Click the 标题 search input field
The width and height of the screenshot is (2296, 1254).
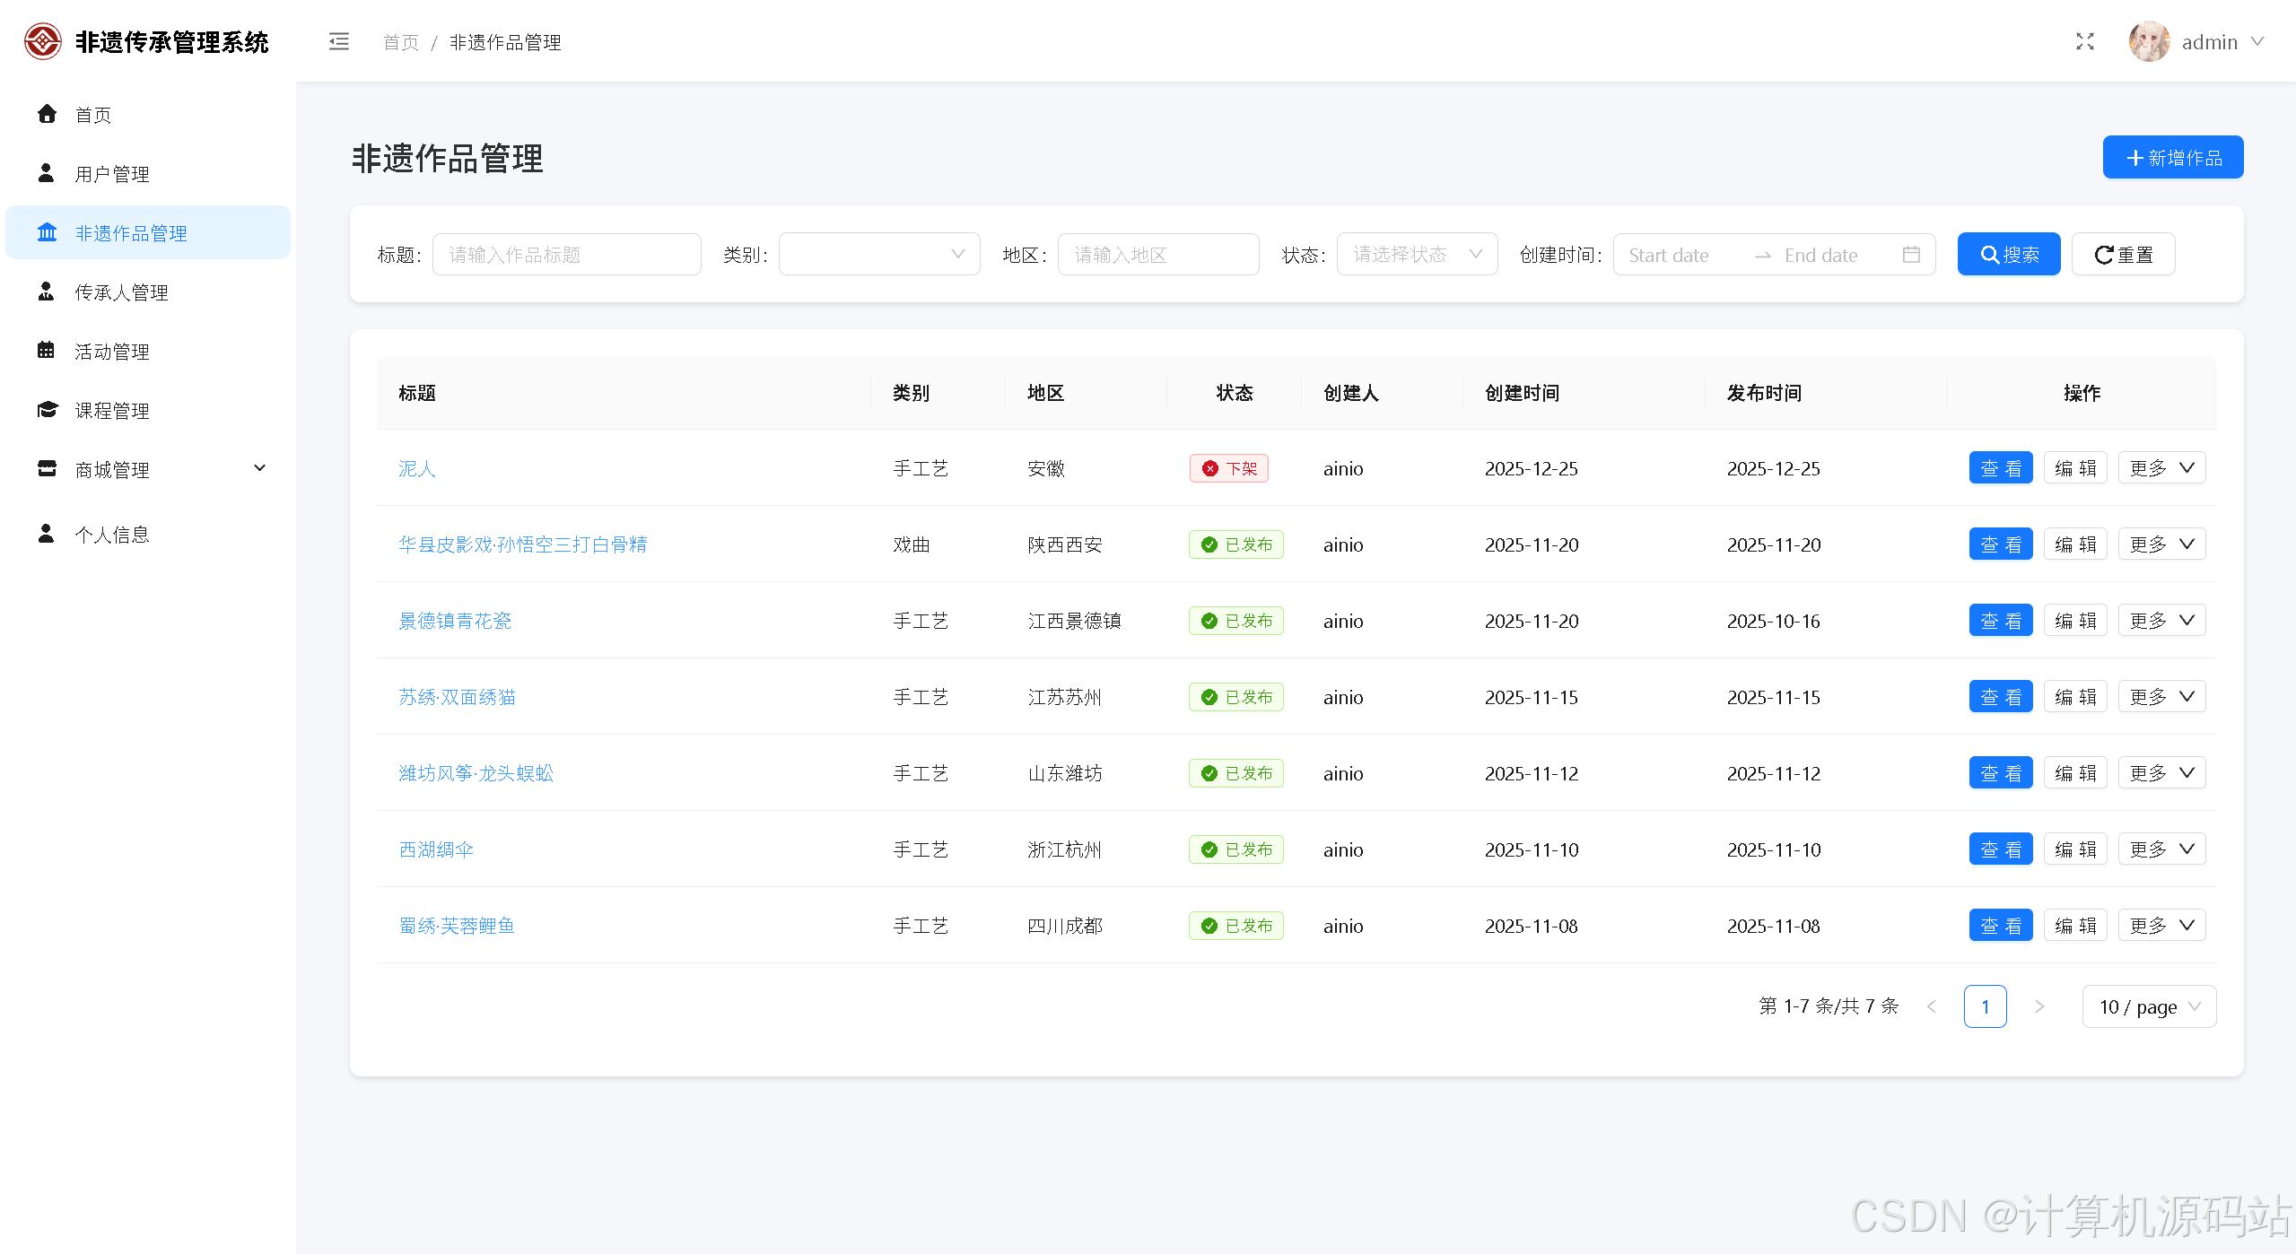pos(566,255)
